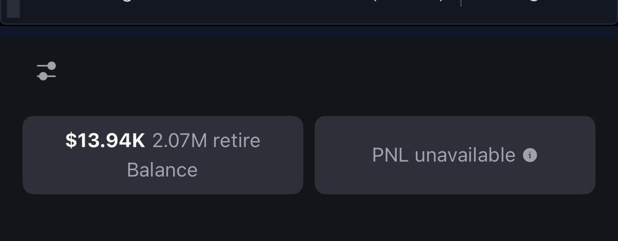Viewport: 618px width, 241px height.
Task: Click the gray handle at top-left panel edge
Action: pos(14,9)
